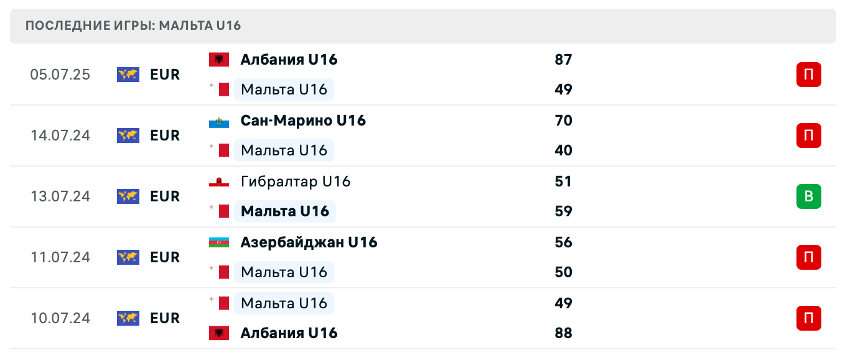Click the EUR label for the 11.07.24 match

(x=165, y=257)
